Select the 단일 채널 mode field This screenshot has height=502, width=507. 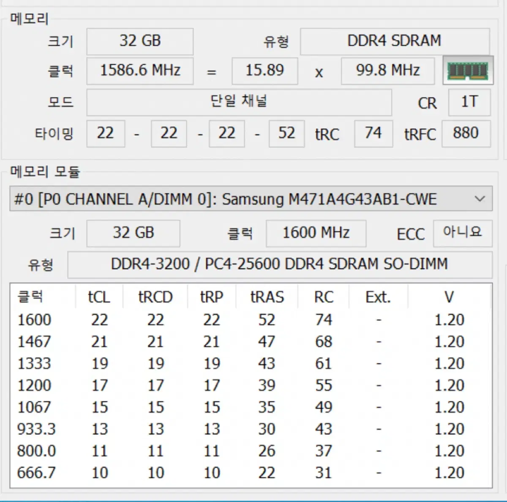(239, 102)
